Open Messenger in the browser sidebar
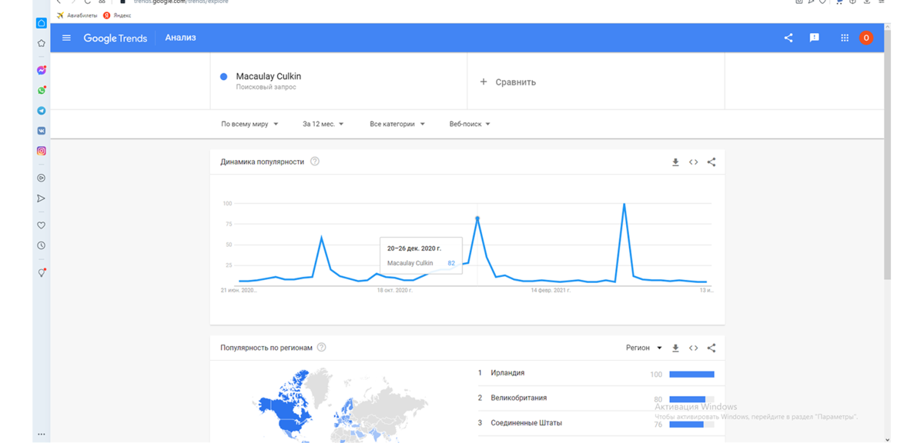The width and height of the screenshot is (924, 443). [42, 70]
